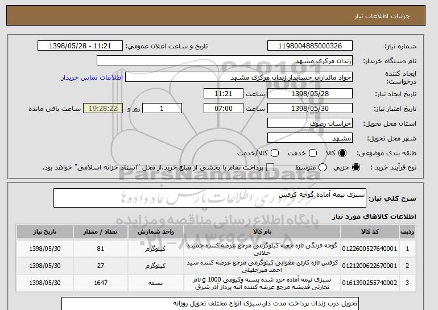
Task: Select the کالا/خدمت radio button
Action: (275, 153)
